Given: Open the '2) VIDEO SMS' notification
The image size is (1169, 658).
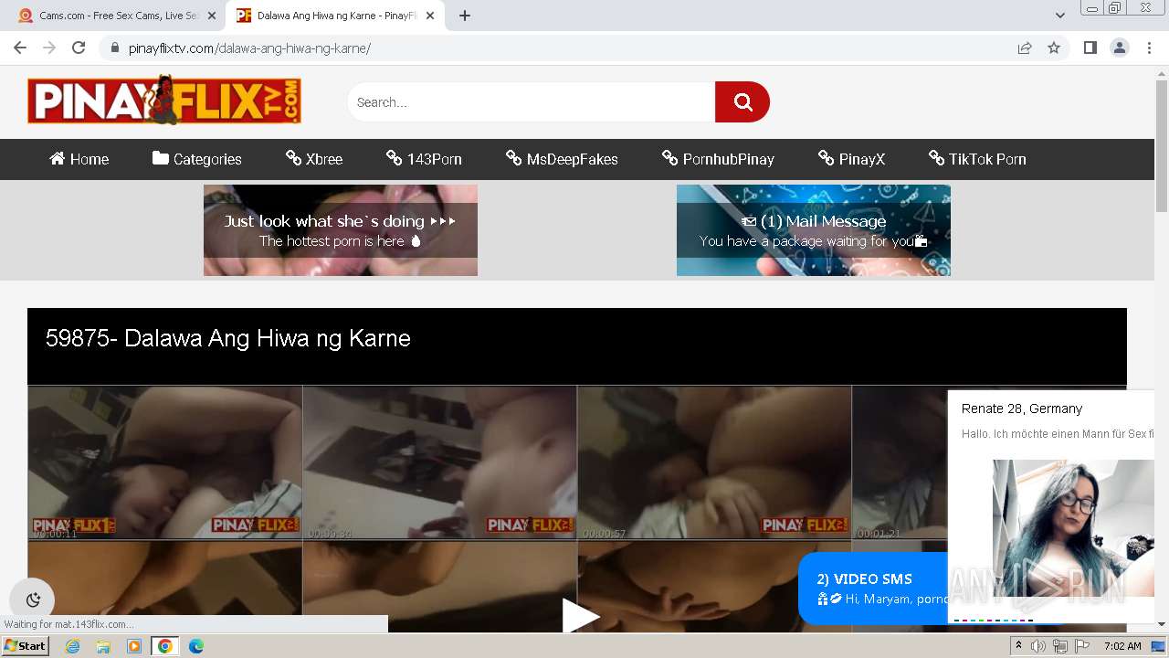Looking at the screenshot, I should point(873,589).
